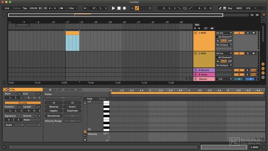Click the Groove None chooser

click(x=32, y=120)
